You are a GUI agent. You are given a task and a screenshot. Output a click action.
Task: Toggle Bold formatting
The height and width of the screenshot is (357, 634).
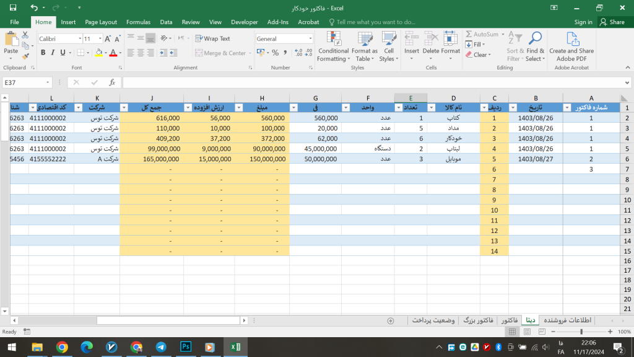coord(44,53)
